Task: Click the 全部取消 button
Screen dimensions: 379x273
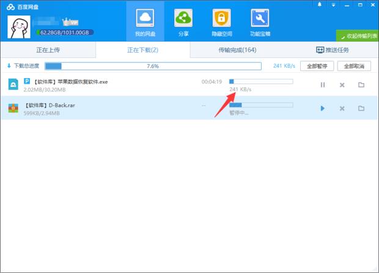Action: click(354, 66)
